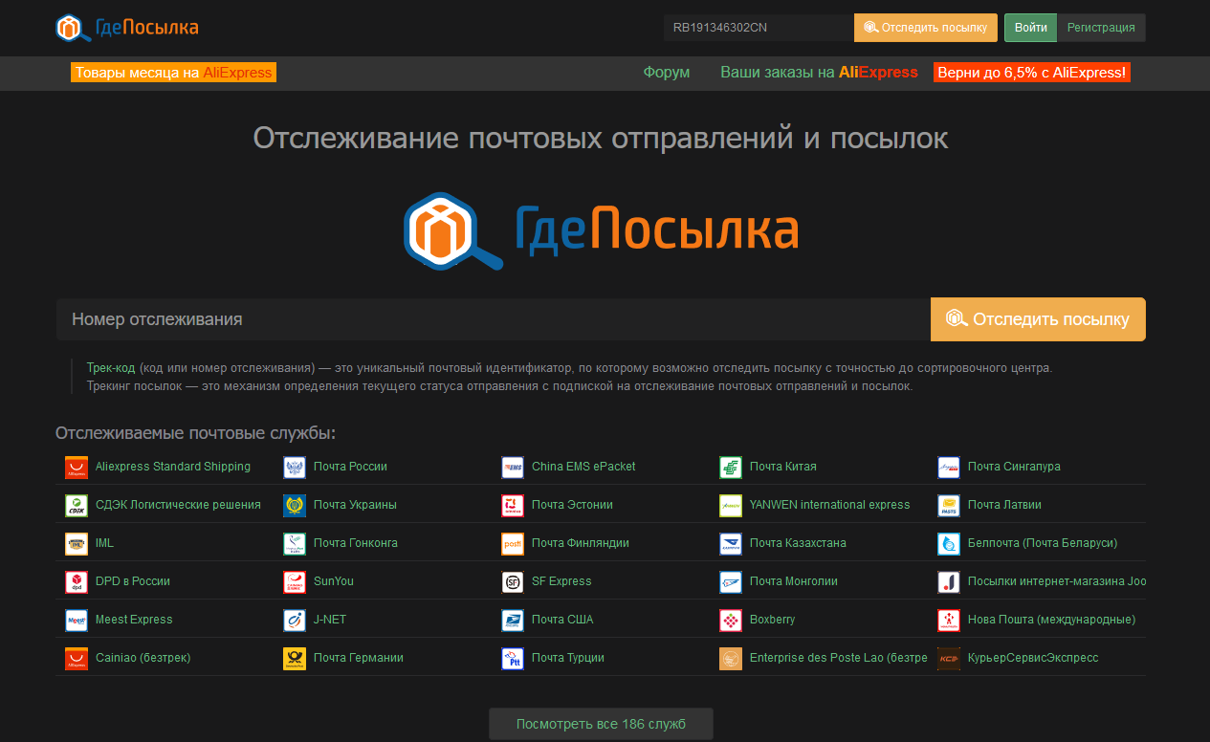The height and width of the screenshot is (742, 1210).
Task: Click the Meest Express carrier icon
Action: click(x=77, y=621)
